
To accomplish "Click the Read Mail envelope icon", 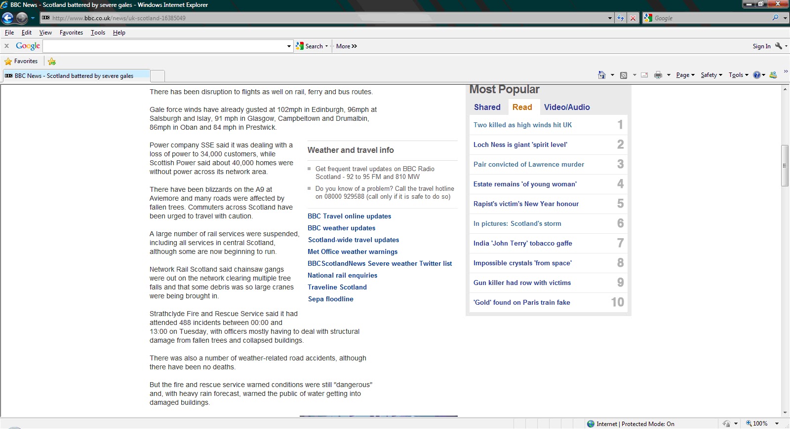I will (x=644, y=75).
